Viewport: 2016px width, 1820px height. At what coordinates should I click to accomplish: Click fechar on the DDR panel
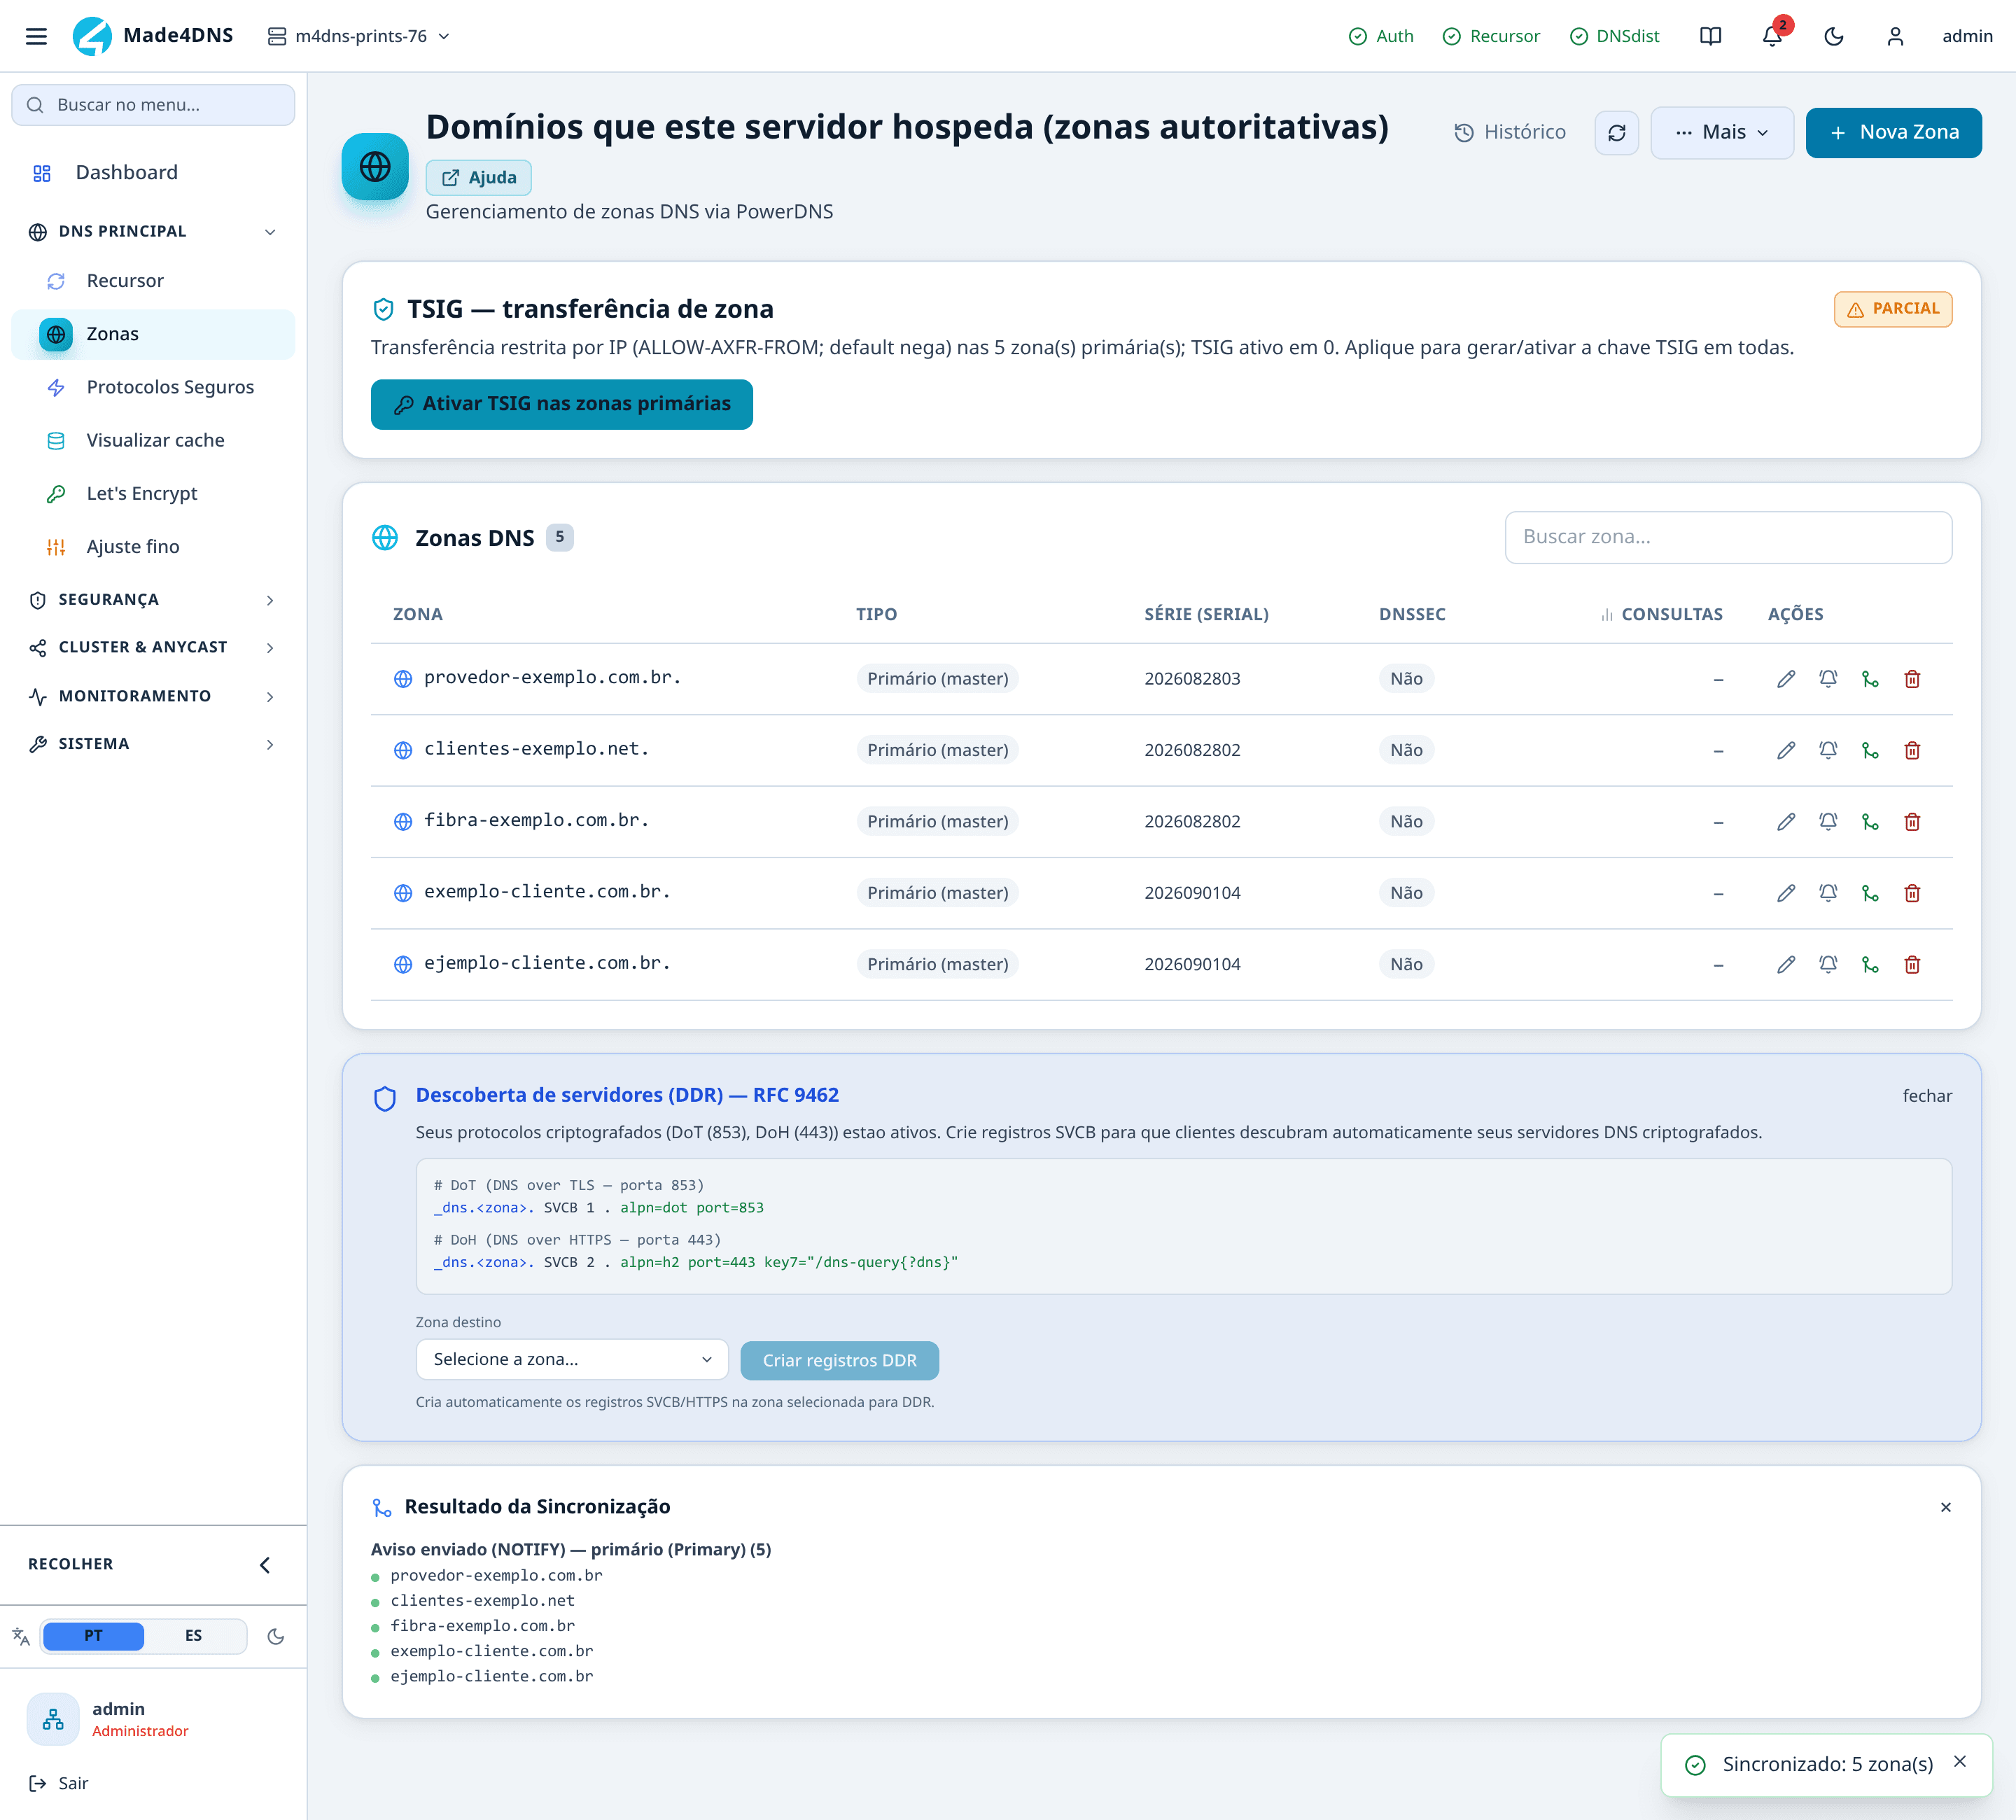tap(1927, 1096)
